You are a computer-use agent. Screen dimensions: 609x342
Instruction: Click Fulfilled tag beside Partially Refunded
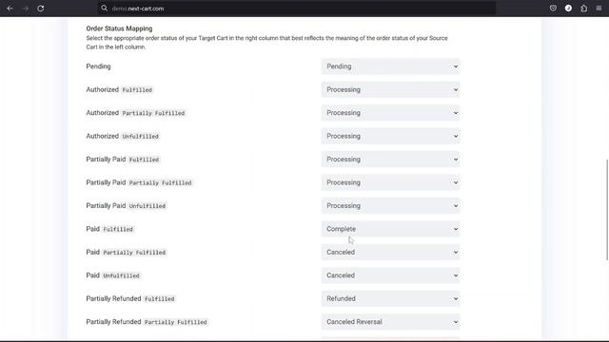coord(159,299)
